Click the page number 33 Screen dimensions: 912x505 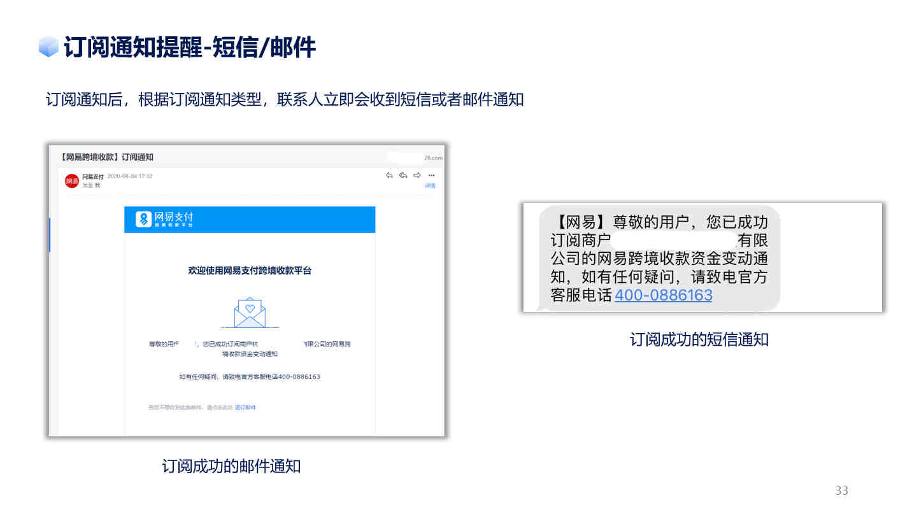click(x=841, y=490)
